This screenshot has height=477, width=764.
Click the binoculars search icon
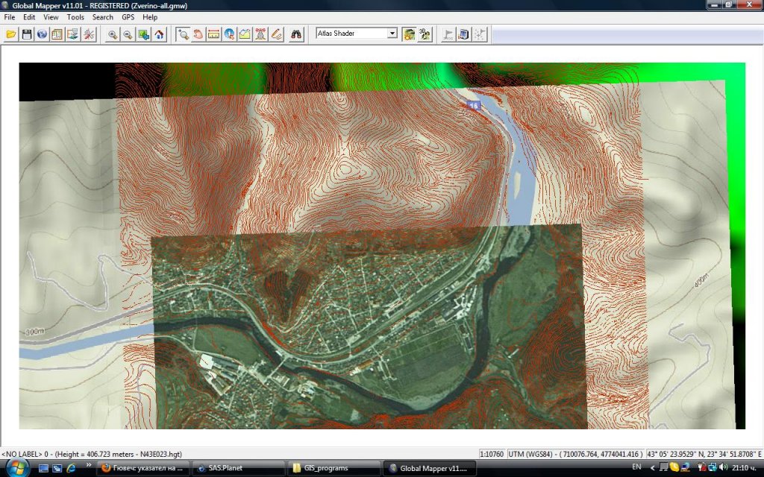(296, 34)
